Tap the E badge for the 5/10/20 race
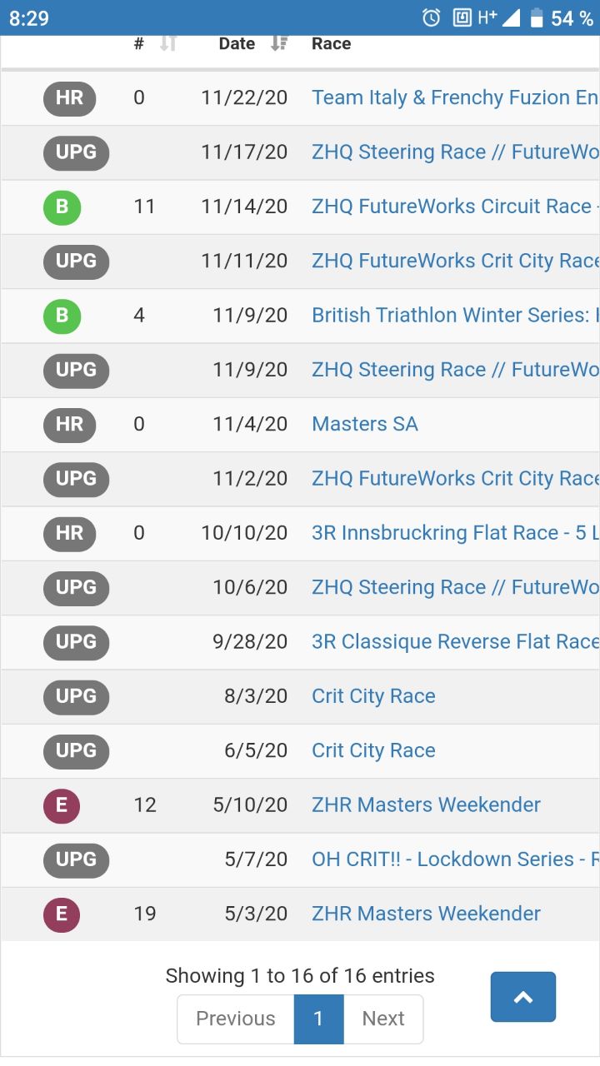Screen dimensions: 600x1066 [62, 805]
